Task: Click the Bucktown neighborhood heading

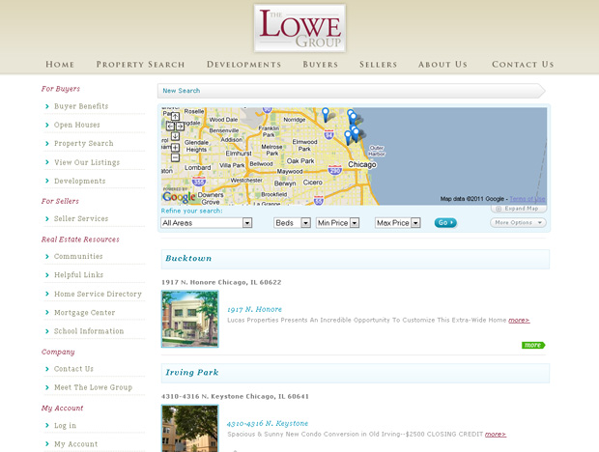Action: tap(188, 259)
